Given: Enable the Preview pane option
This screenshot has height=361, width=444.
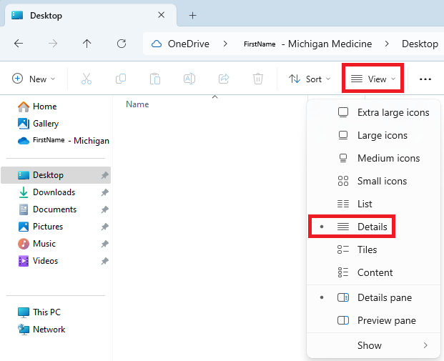Looking at the screenshot, I should pos(386,320).
